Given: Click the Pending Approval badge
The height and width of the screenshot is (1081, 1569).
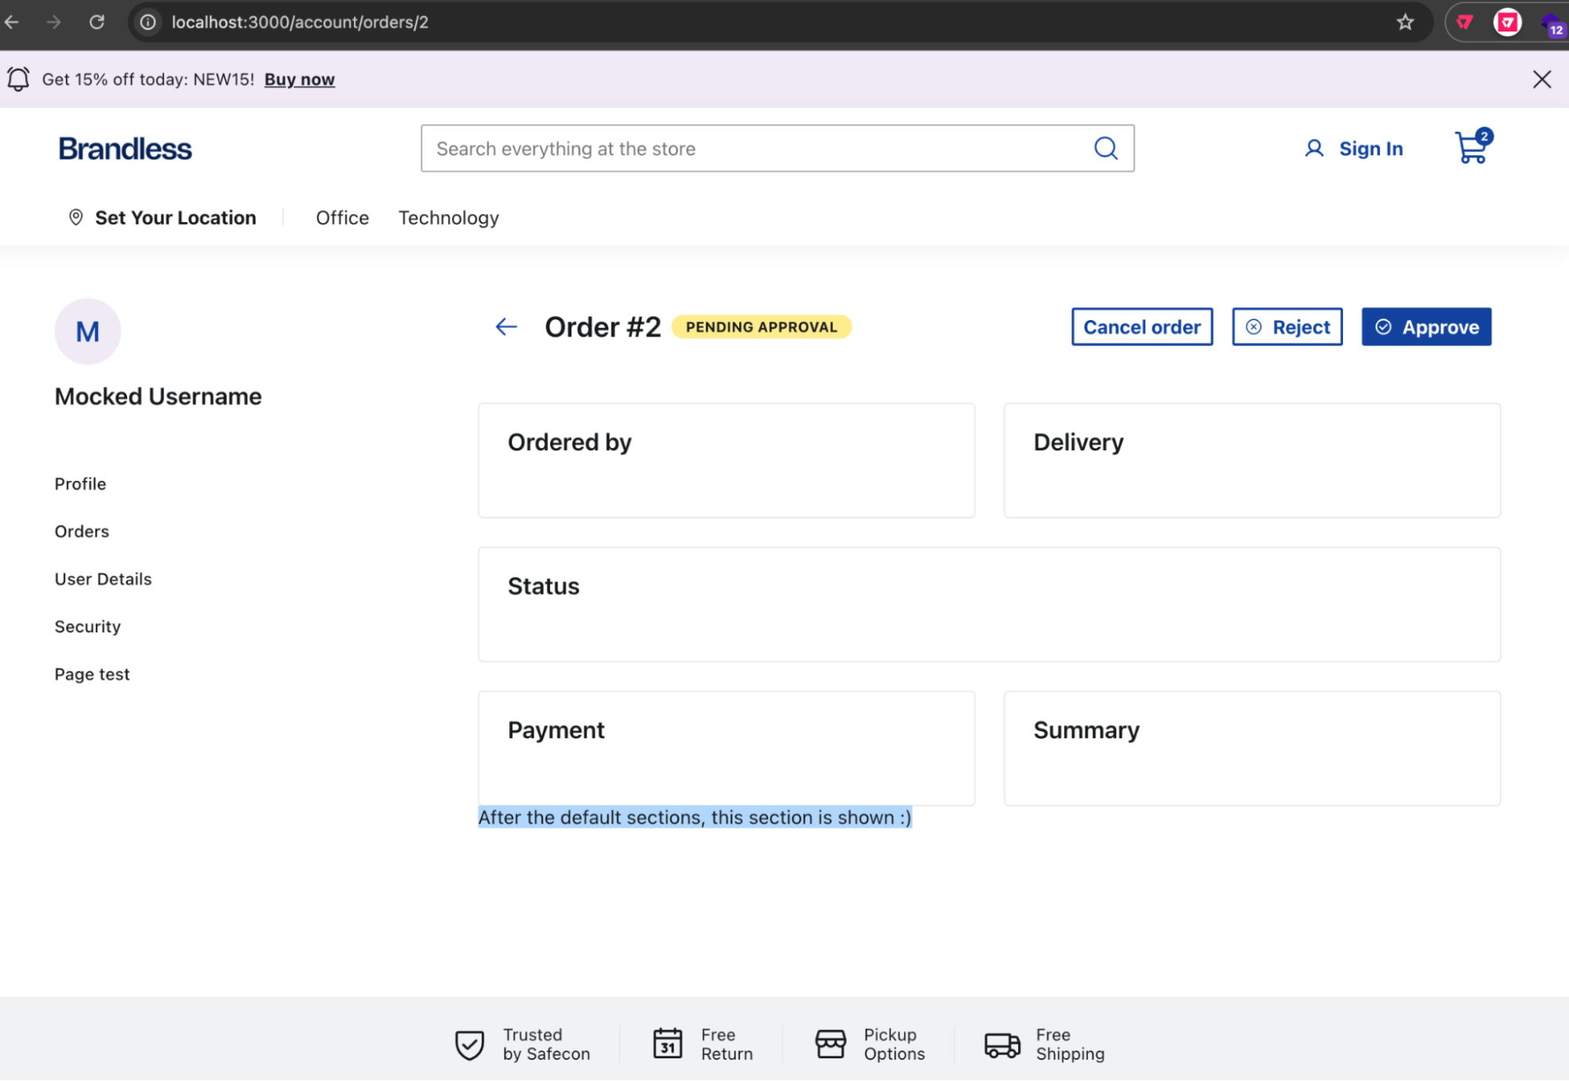Looking at the screenshot, I should coord(761,327).
